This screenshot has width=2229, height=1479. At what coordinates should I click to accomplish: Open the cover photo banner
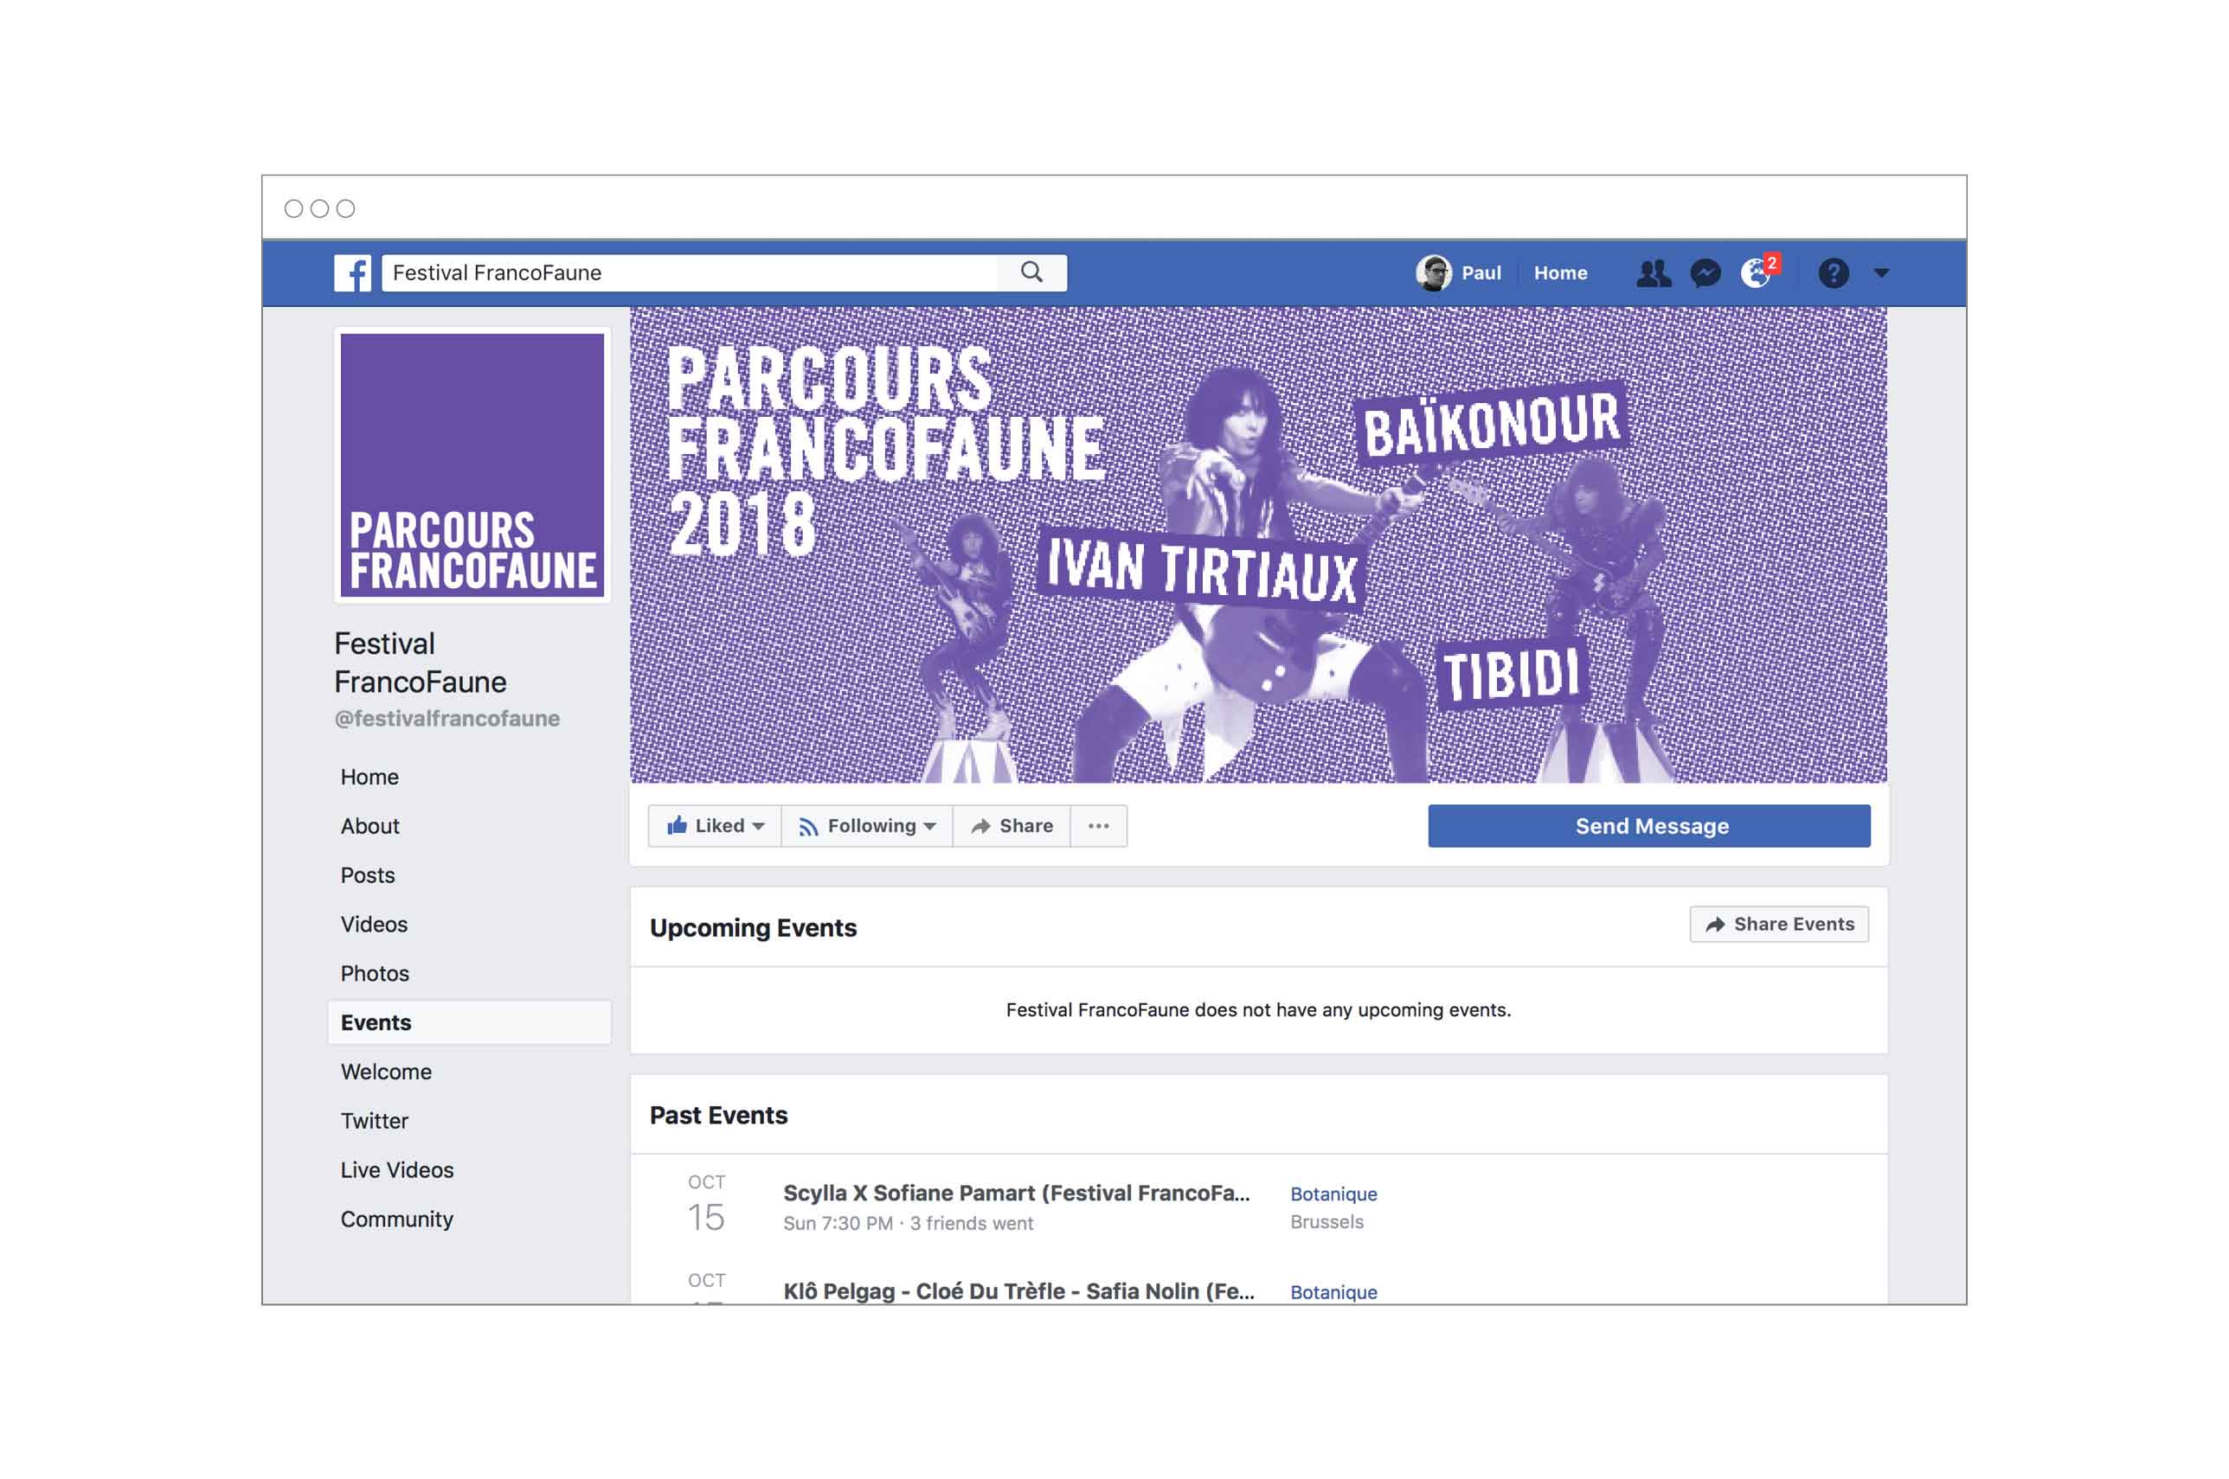[x=1258, y=544]
